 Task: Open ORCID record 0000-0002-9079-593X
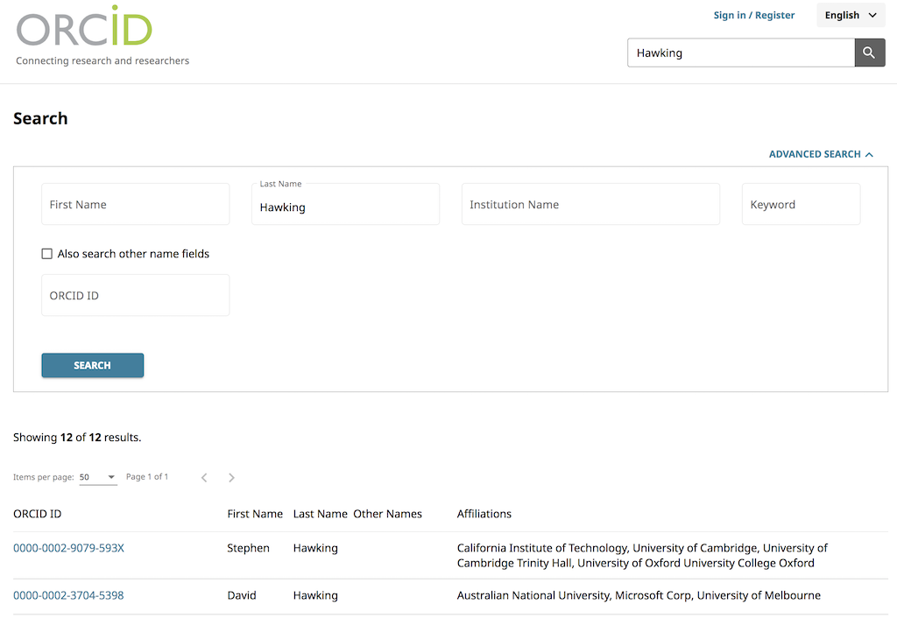point(68,548)
